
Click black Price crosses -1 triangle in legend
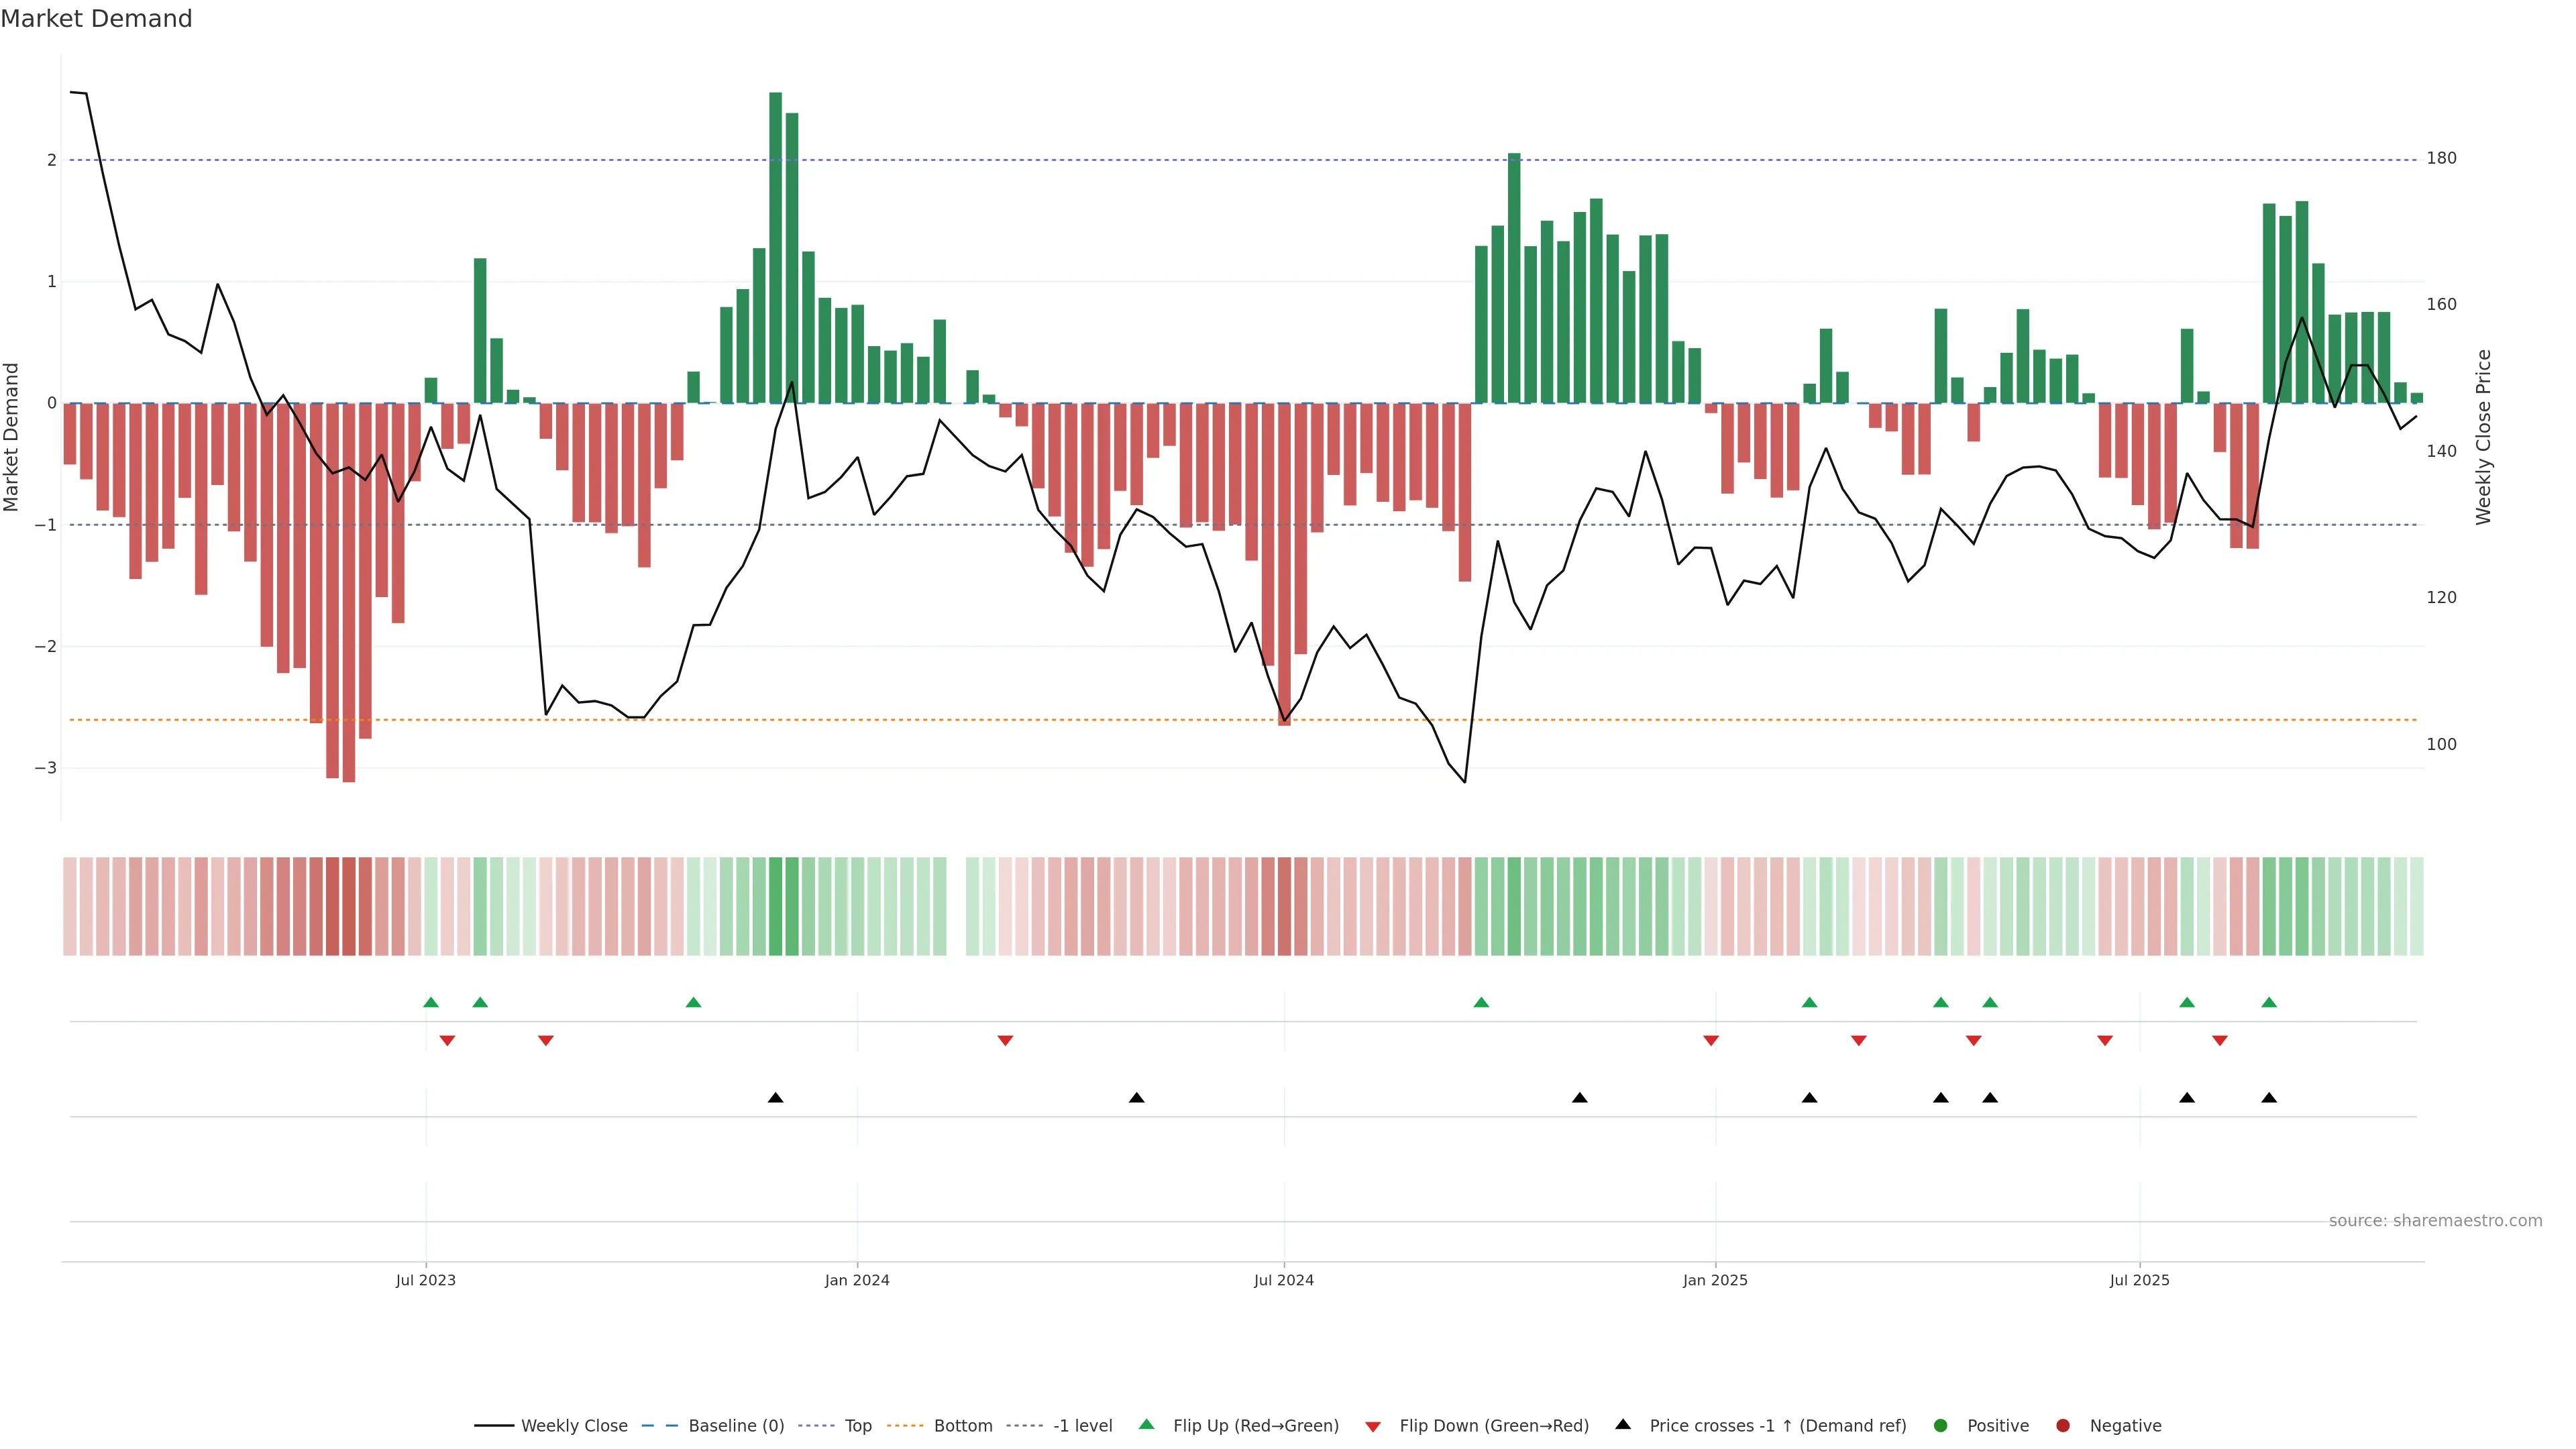coord(1622,1424)
